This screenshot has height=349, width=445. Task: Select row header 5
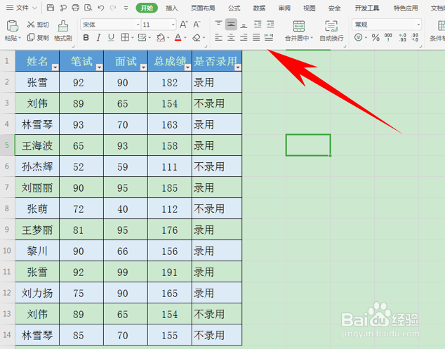pos(7,145)
